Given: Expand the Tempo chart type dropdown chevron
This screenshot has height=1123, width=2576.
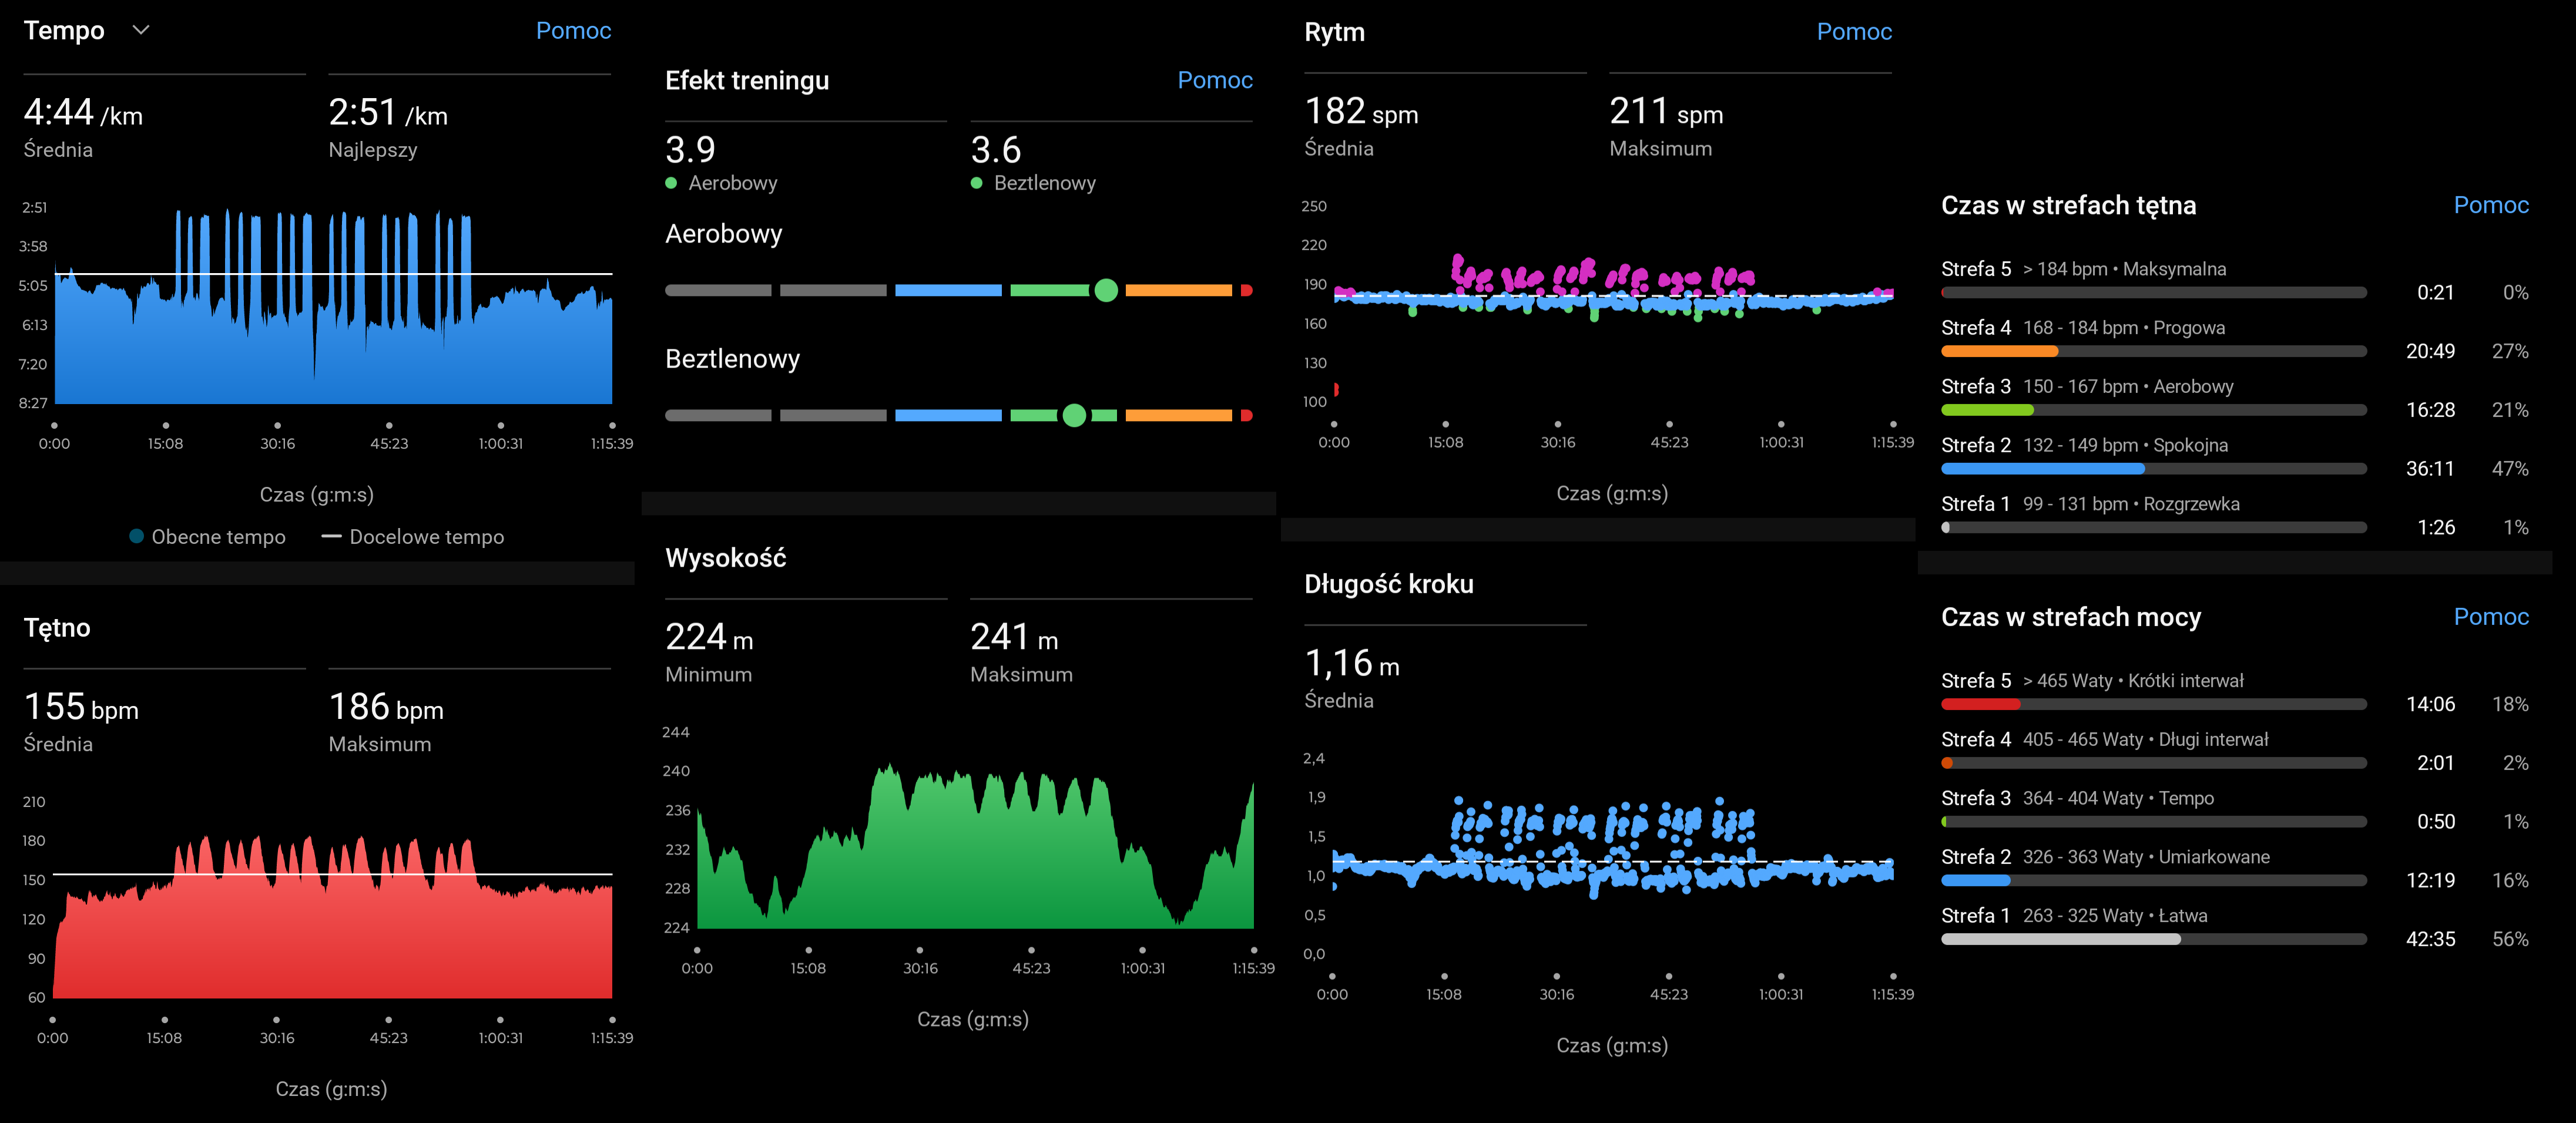Looking at the screenshot, I should [x=141, y=30].
